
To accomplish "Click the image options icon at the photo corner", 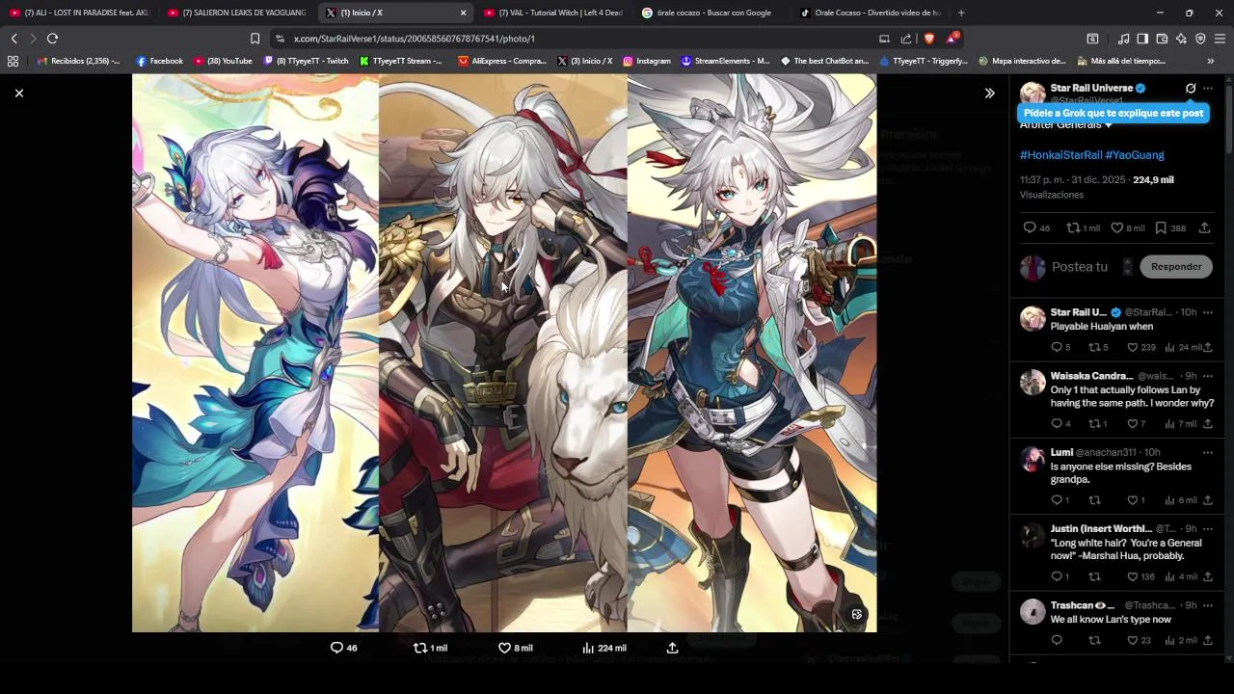I will pos(856,614).
